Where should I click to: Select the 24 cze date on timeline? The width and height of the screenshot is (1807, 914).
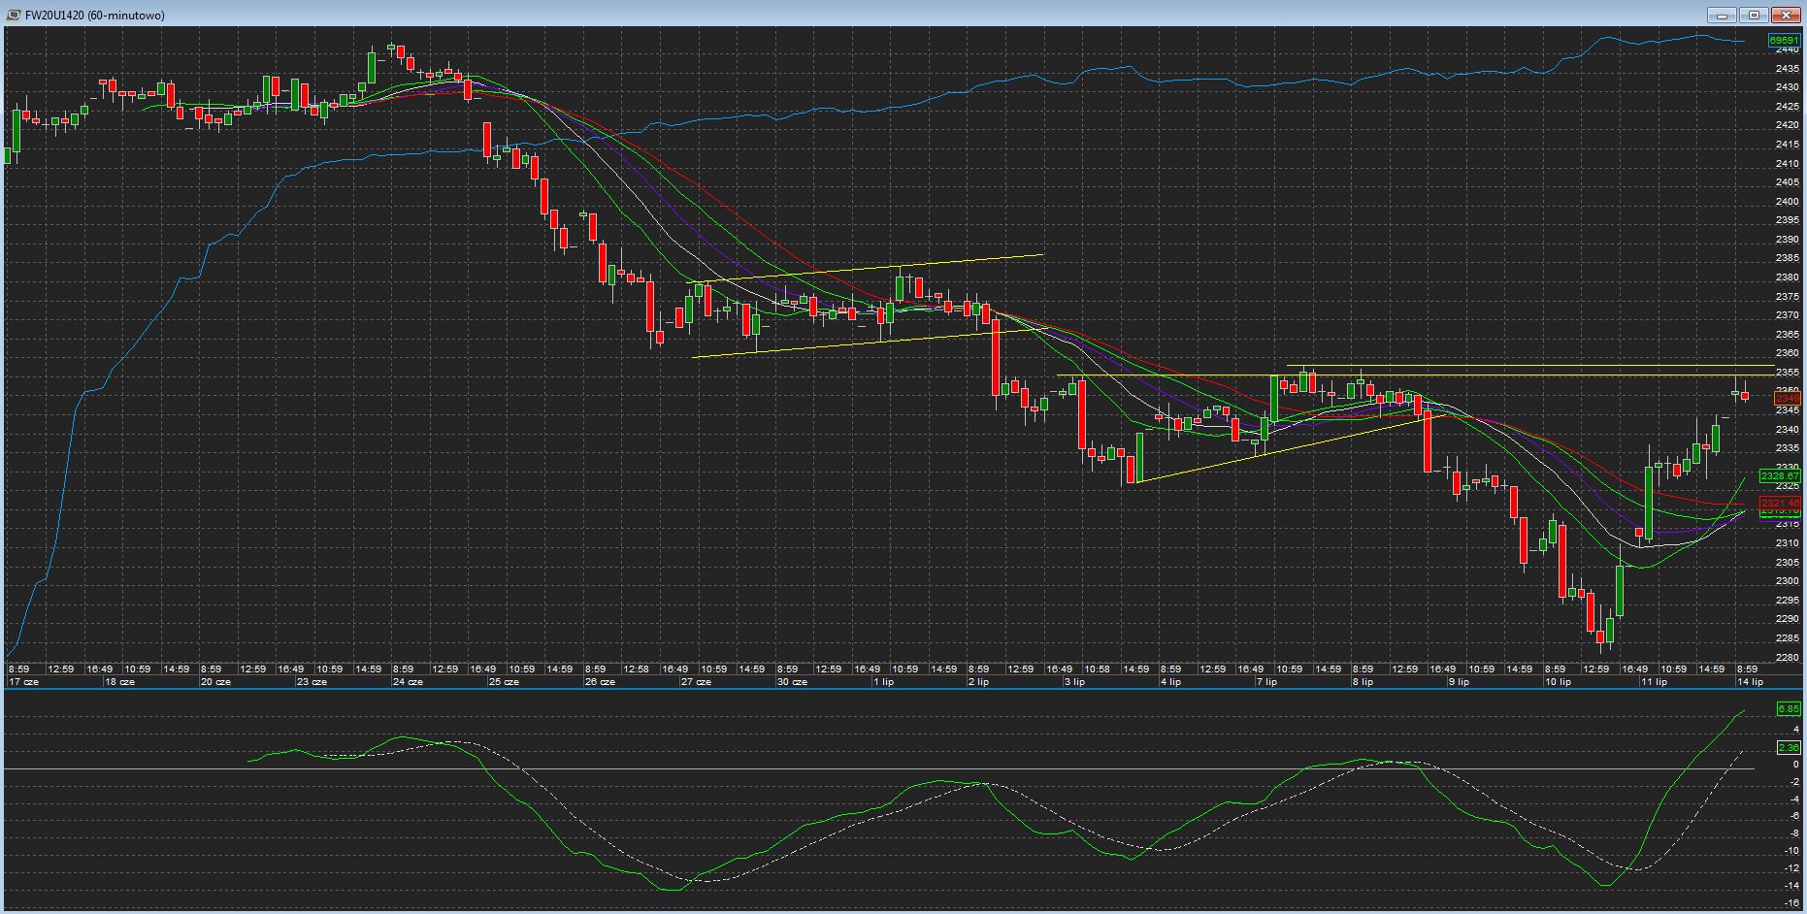tap(408, 682)
